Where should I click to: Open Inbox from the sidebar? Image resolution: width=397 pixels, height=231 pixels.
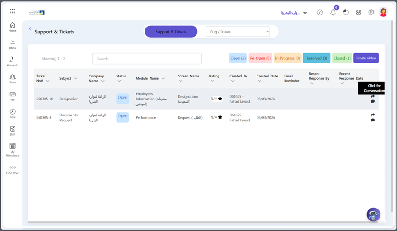(x=12, y=44)
